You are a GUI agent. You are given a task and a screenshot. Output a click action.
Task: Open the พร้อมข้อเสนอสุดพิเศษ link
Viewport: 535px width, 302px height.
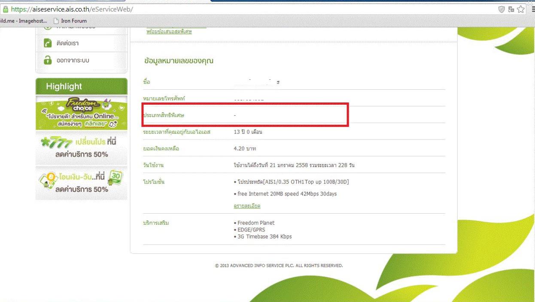[x=169, y=32]
